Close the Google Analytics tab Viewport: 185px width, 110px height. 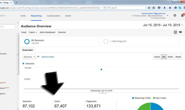[11, 3]
